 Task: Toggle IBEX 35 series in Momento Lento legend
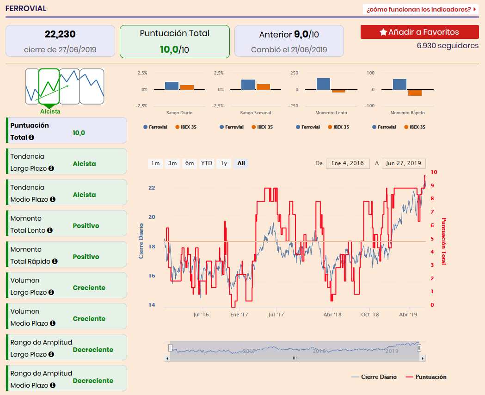click(x=338, y=127)
